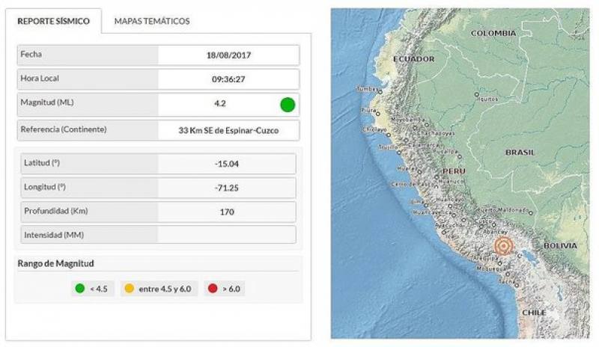This screenshot has height=347, width=599.
Task: Select the red > 6.0 legend dot
Action: [x=213, y=289]
